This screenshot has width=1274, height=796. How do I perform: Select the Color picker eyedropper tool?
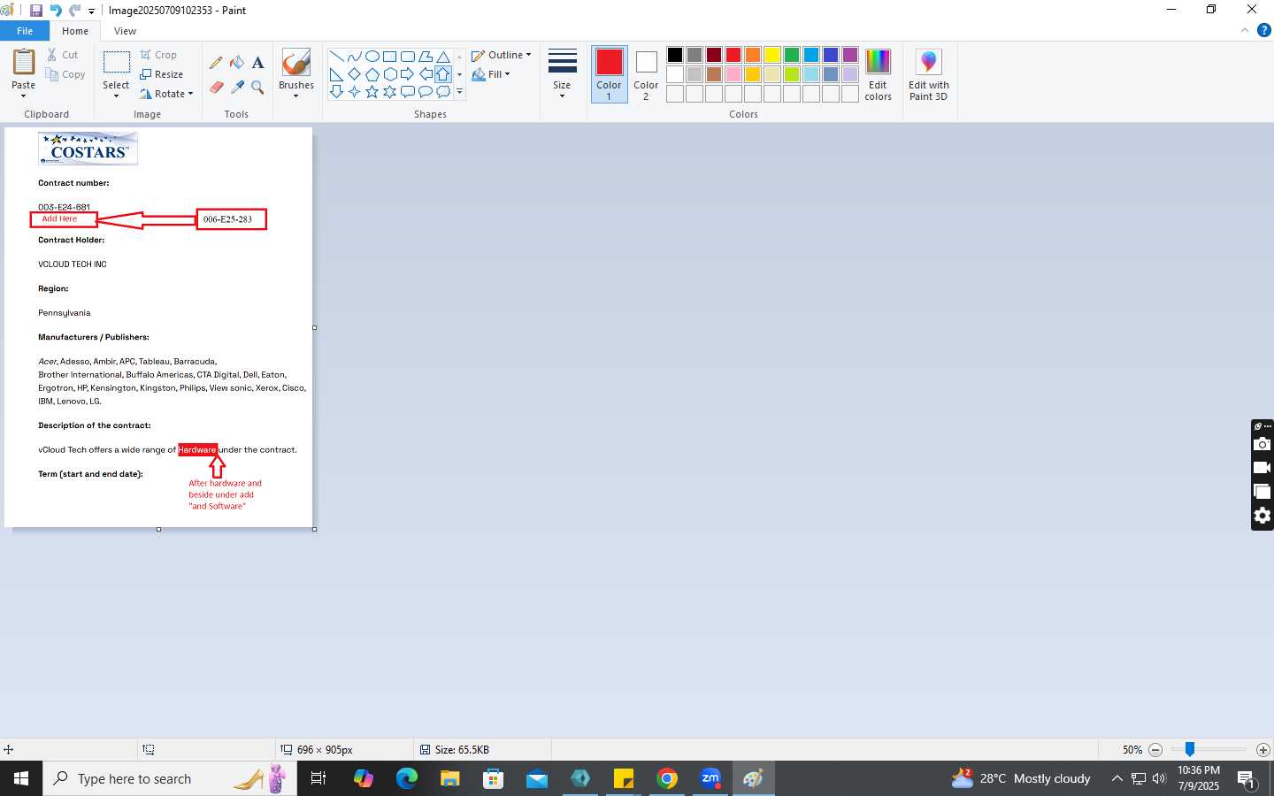(237, 87)
